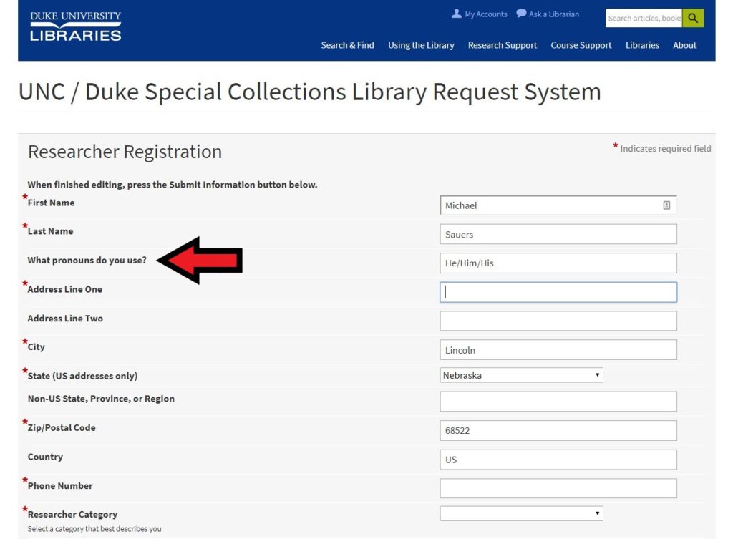This screenshot has height=539, width=733.
Task: Click the Last Name field containing Sauers
Action: (558, 234)
